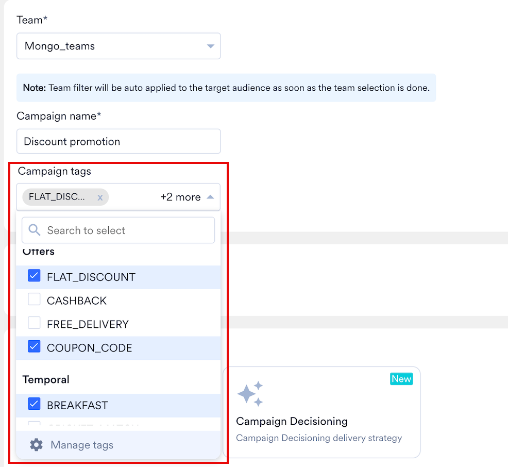Select the Campaign Decisioning card title

pyautogui.click(x=292, y=421)
